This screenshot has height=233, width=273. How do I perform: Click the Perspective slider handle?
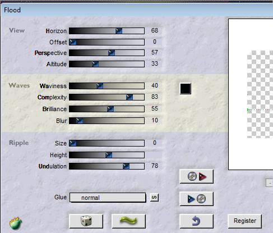pyautogui.click(x=112, y=53)
